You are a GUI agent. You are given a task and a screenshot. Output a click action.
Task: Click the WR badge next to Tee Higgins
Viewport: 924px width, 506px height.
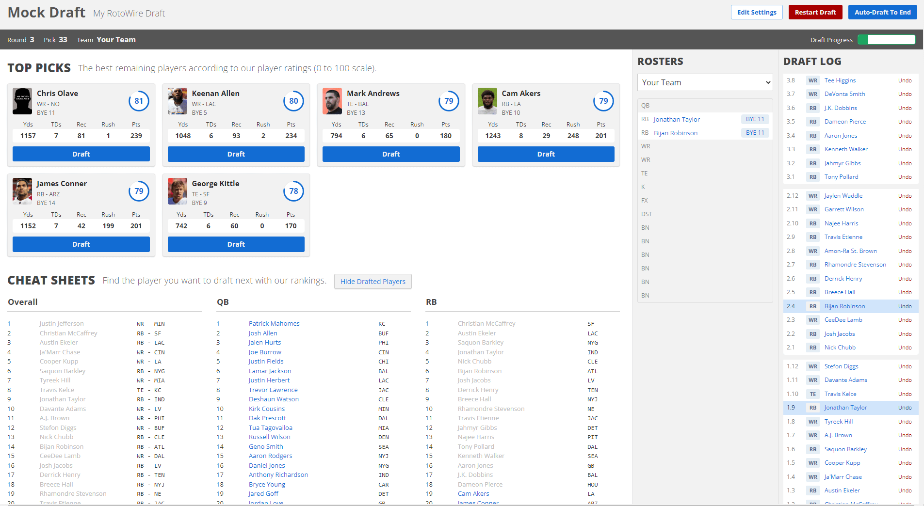(812, 80)
